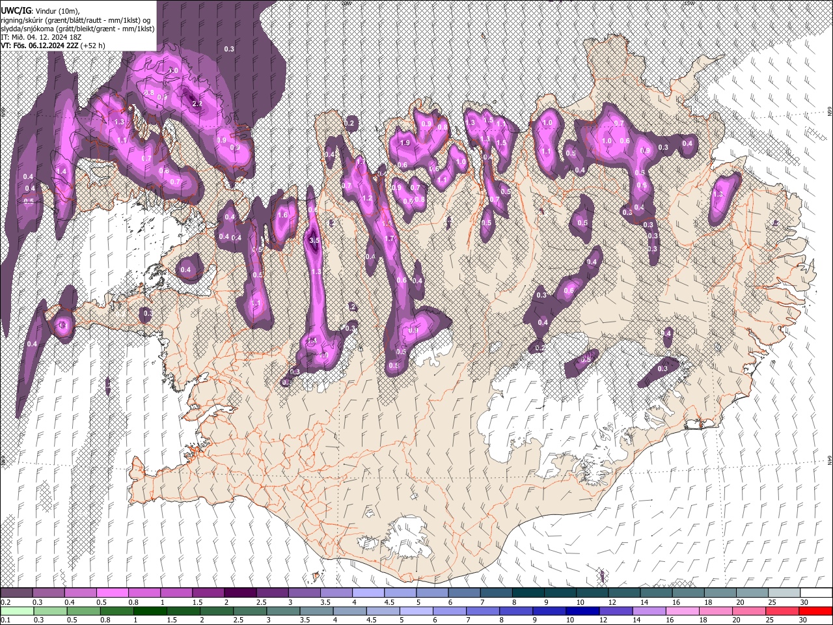Click the UWC/IG map title text
Screen dimensions: 833x625
pyautogui.click(x=18, y=10)
